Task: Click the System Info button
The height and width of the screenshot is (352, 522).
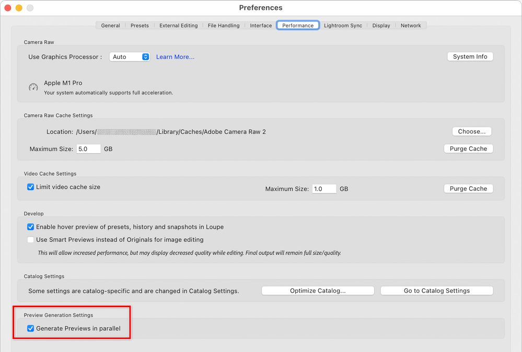Action: point(470,56)
